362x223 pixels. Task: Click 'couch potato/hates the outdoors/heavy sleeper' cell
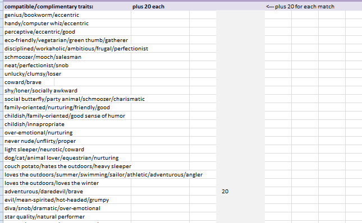click(x=68, y=166)
